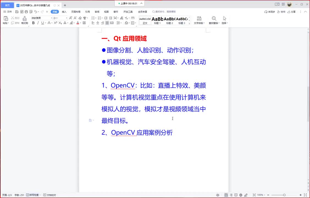Decrease font size with A- icon
This screenshot has width=310, height=198.
pos(75,18)
